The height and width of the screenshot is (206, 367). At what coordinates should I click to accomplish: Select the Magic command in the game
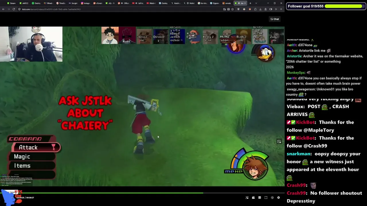click(32, 157)
